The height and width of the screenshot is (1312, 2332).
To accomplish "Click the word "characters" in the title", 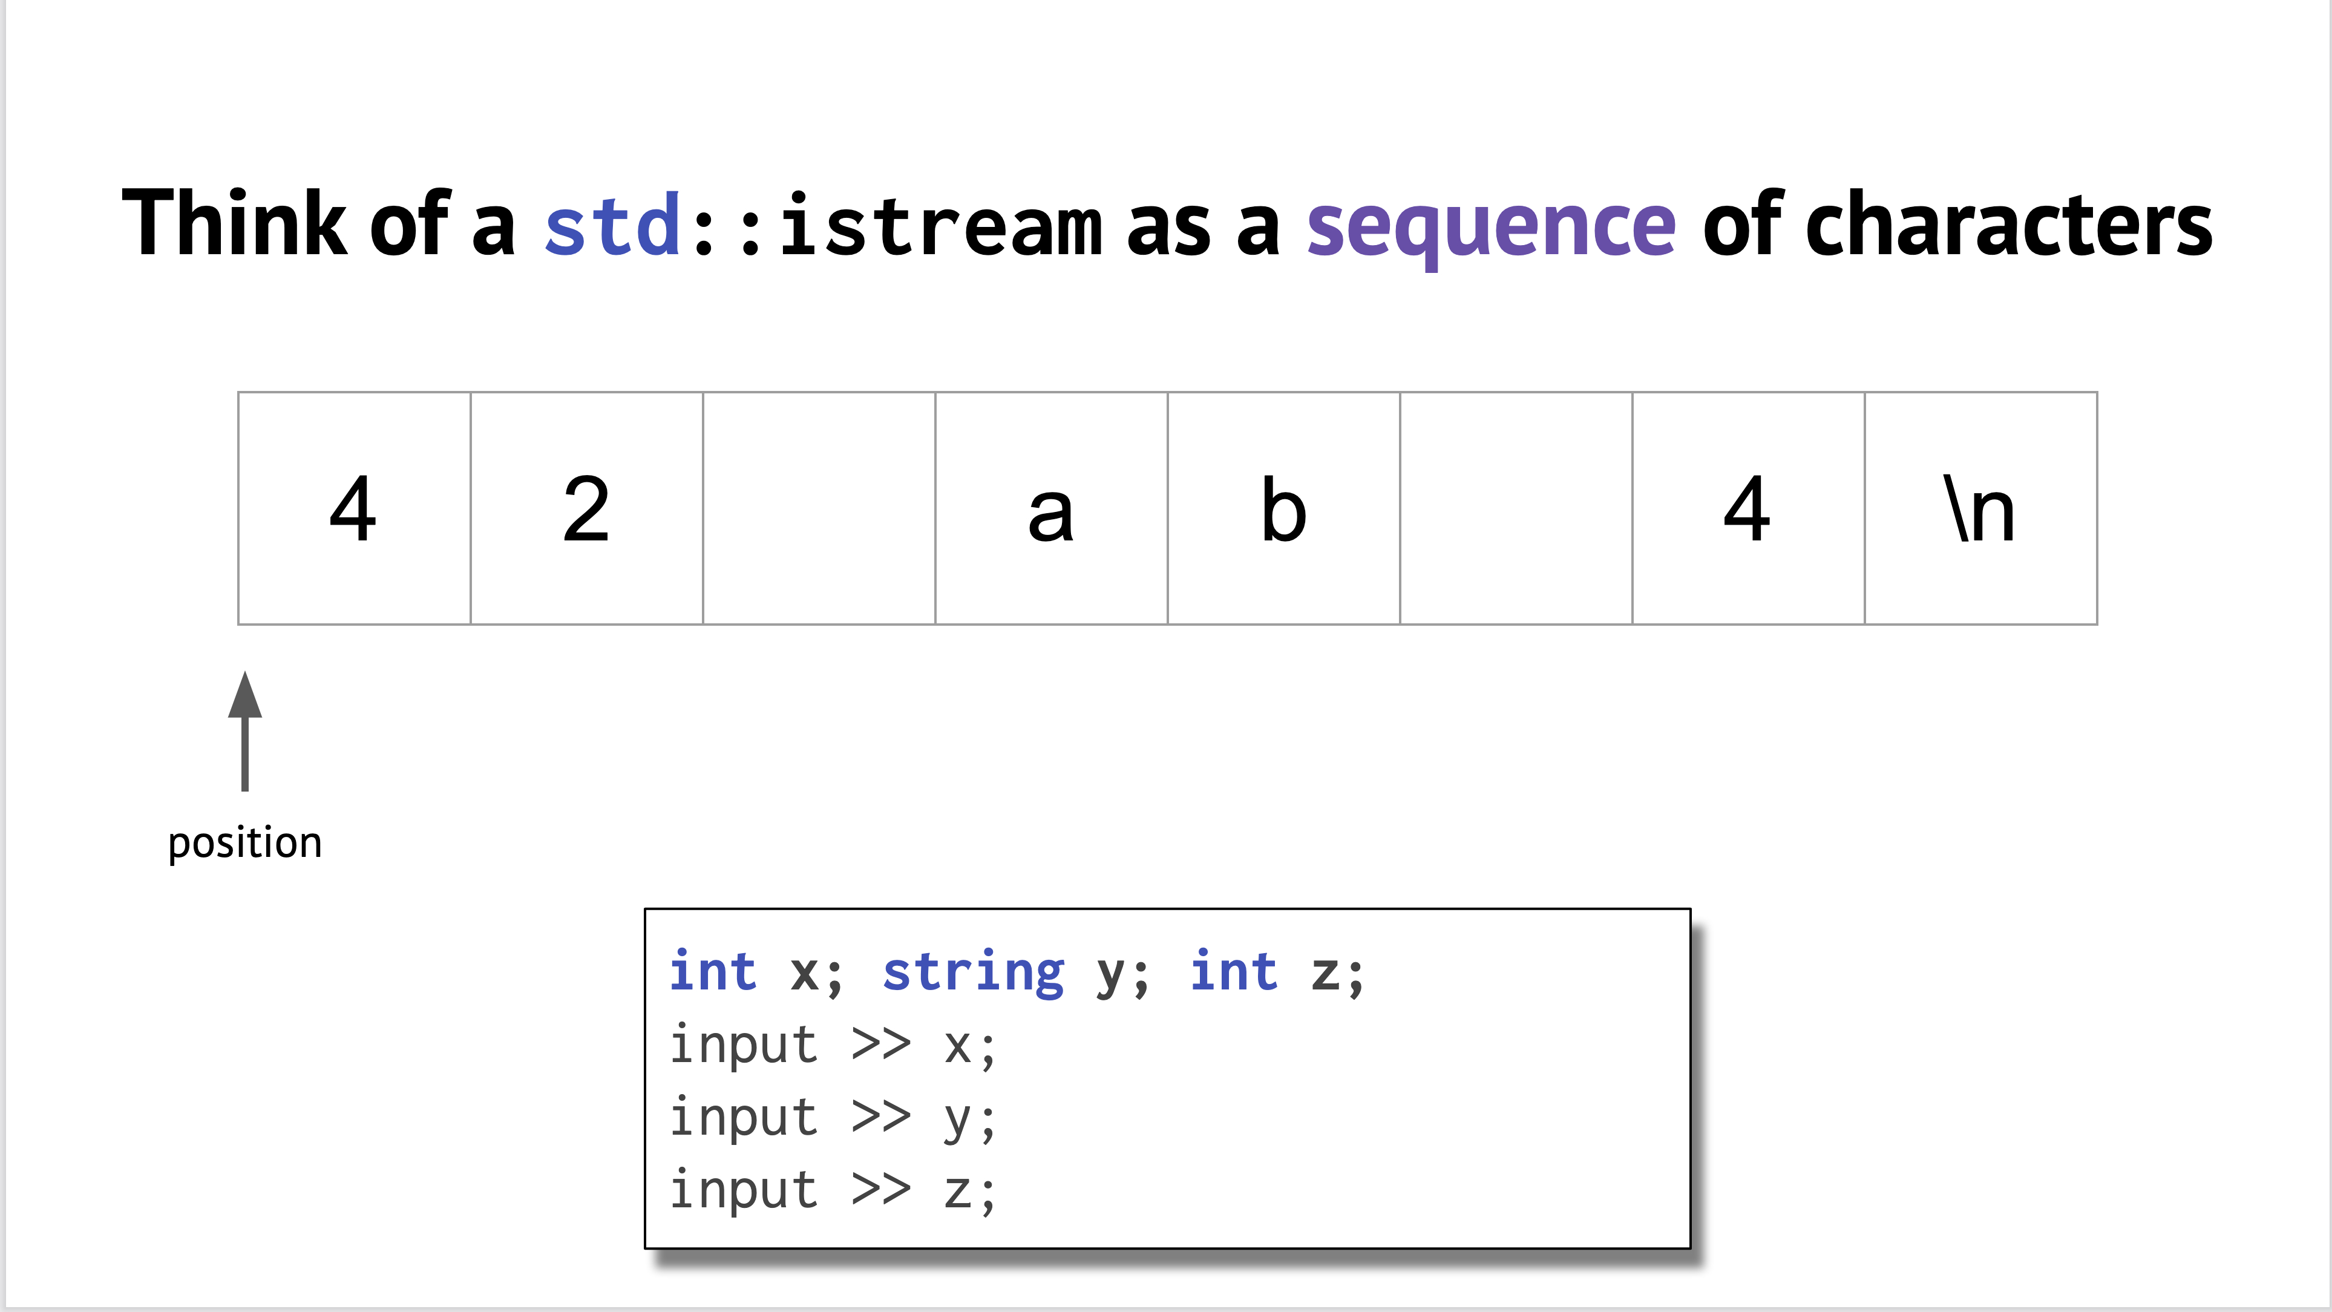I will pos(2008,224).
